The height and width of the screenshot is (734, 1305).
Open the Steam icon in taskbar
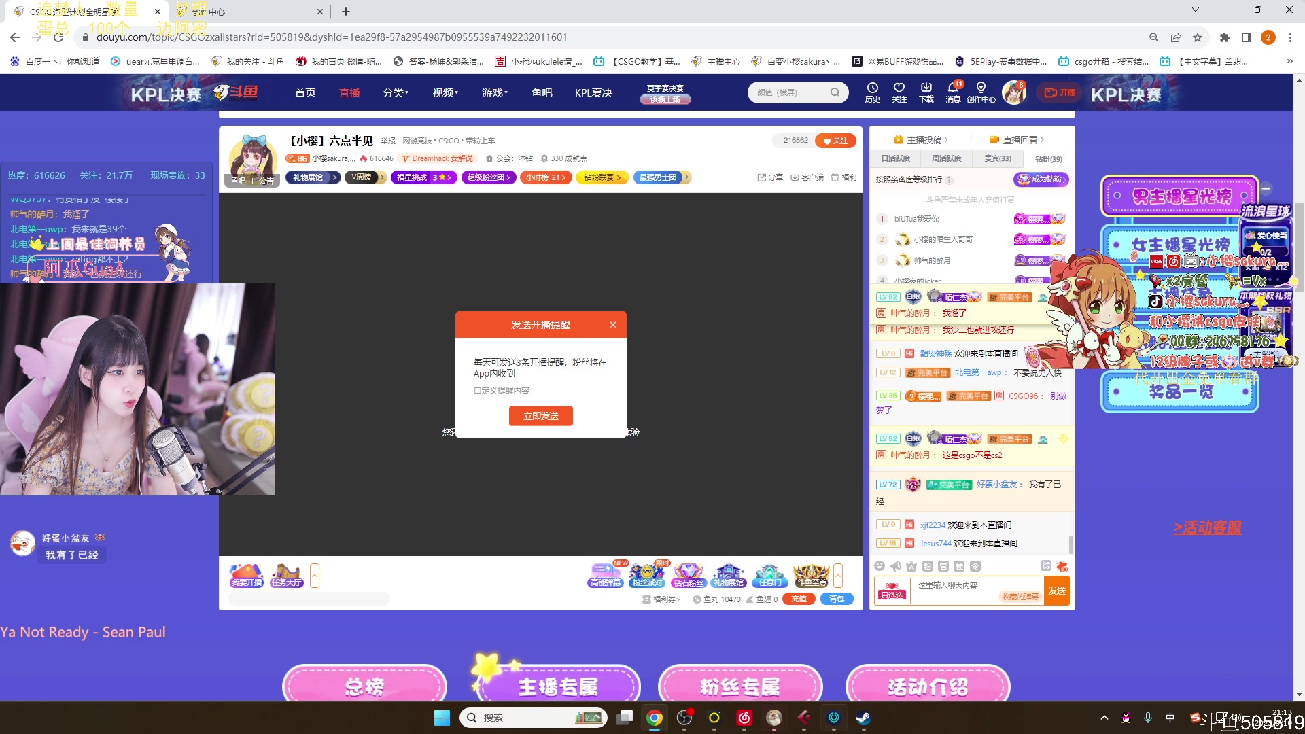coord(863,718)
